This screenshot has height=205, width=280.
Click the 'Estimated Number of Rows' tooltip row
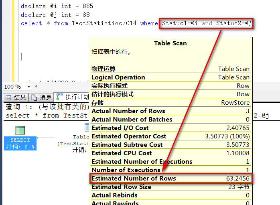(171, 178)
